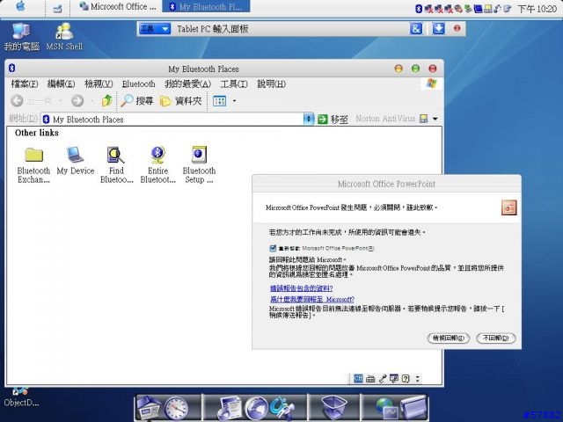
Task: Open the MSN Shell desktop shortcut
Action: click(x=64, y=37)
